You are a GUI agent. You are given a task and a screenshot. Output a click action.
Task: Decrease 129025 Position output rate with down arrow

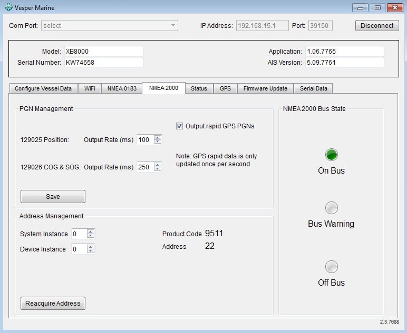[158, 142]
